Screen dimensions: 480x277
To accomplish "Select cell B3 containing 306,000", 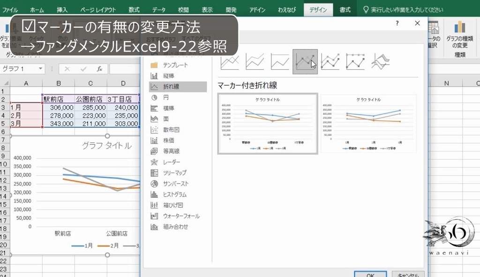I will tap(59, 107).
